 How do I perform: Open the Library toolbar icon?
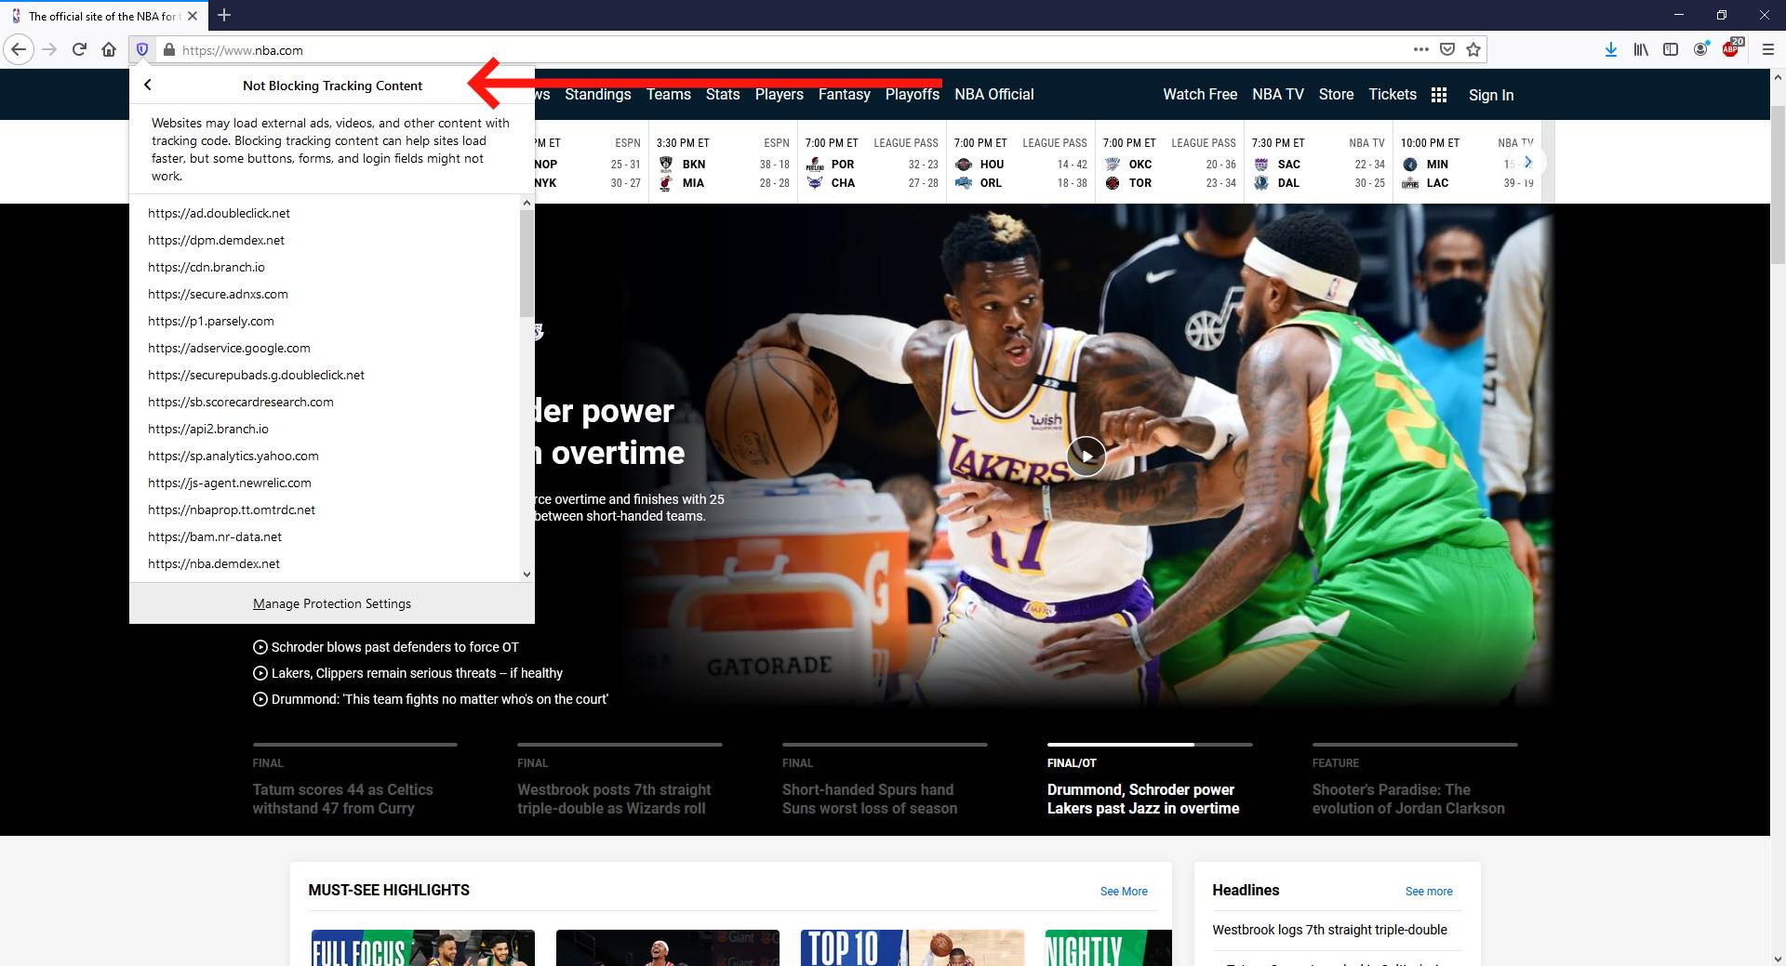pyautogui.click(x=1640, y=49)
